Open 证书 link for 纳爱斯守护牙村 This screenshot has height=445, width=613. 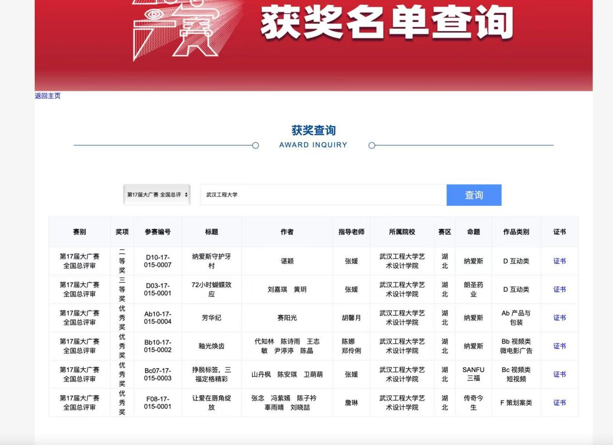pyautogui.click(x=559, y=261)
